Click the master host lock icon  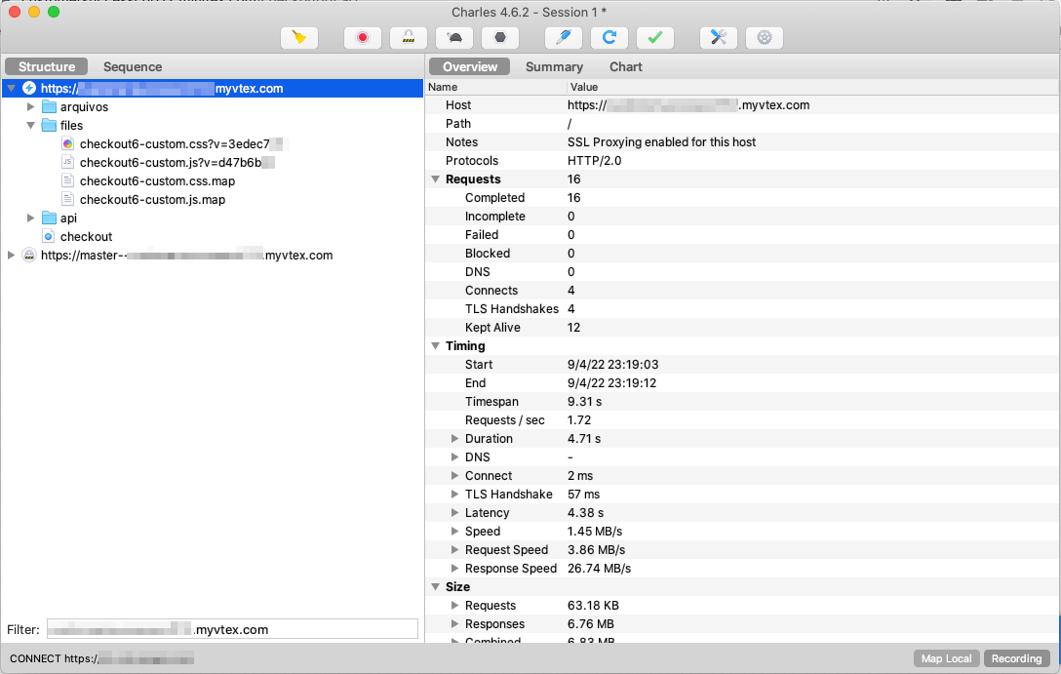click(29, 256)
